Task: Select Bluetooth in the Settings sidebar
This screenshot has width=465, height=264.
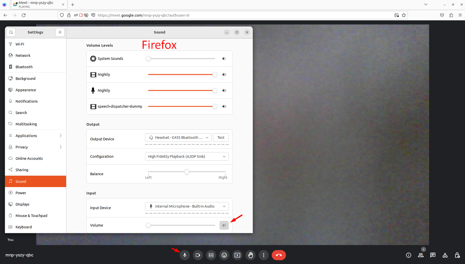Action: coord(24,67)
